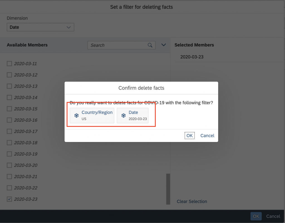Click the 2020-03-18 member label
This screenshot has height=223, width=285.
pyautogui.click(x=26, y=143)
